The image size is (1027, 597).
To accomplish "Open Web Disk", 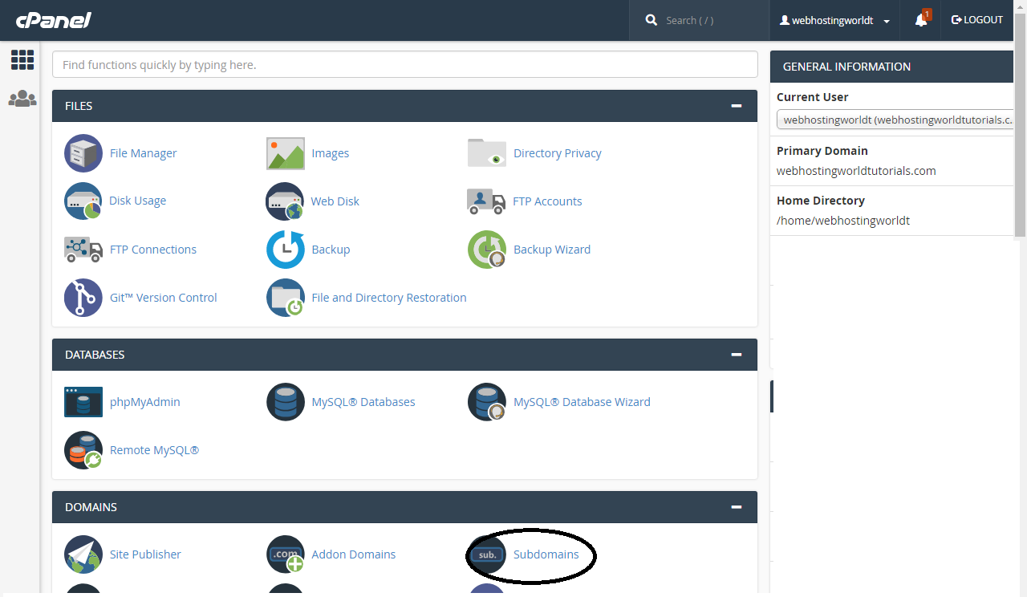I will (335, 201).
